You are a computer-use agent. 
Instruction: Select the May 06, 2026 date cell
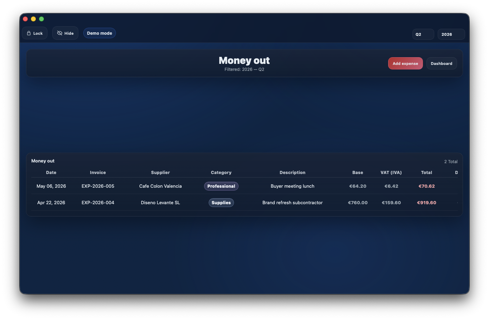click(x=51, y=186)
